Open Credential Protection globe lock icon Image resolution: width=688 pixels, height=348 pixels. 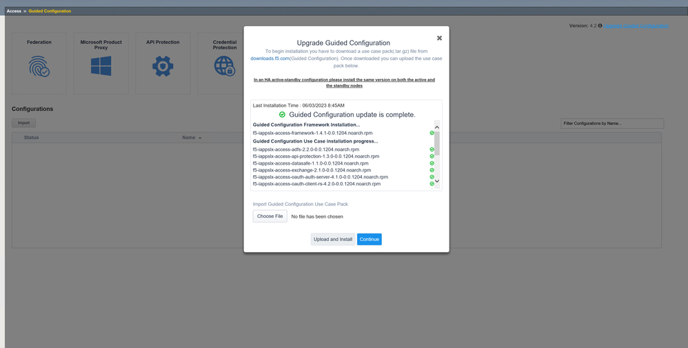225,66
